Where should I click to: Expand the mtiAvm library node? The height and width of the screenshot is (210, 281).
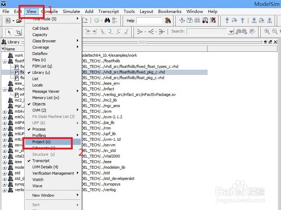pos(4,112)
